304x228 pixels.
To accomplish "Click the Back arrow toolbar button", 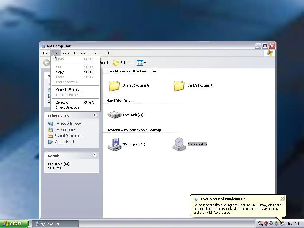I will [47, 63].
